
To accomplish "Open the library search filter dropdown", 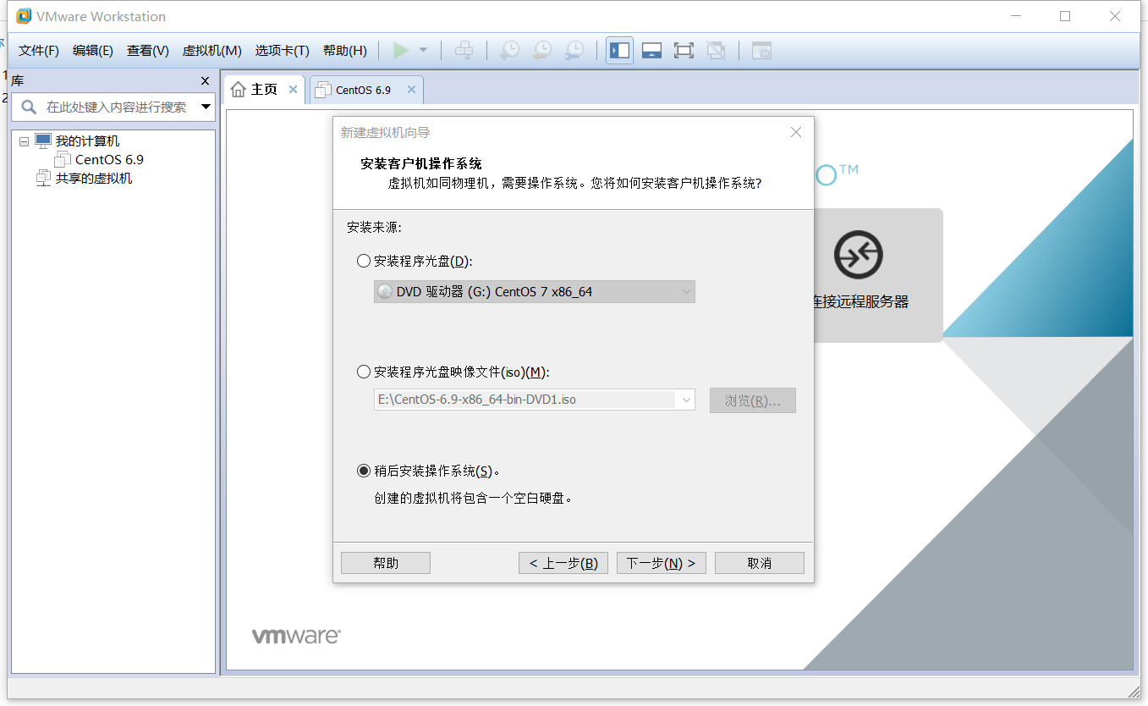I will (206, 108).
